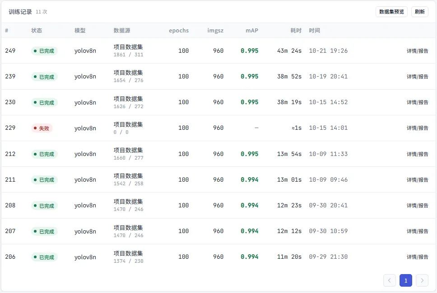Click duration 38m 52s
The image size is (437, 293).
click(289, 76)
